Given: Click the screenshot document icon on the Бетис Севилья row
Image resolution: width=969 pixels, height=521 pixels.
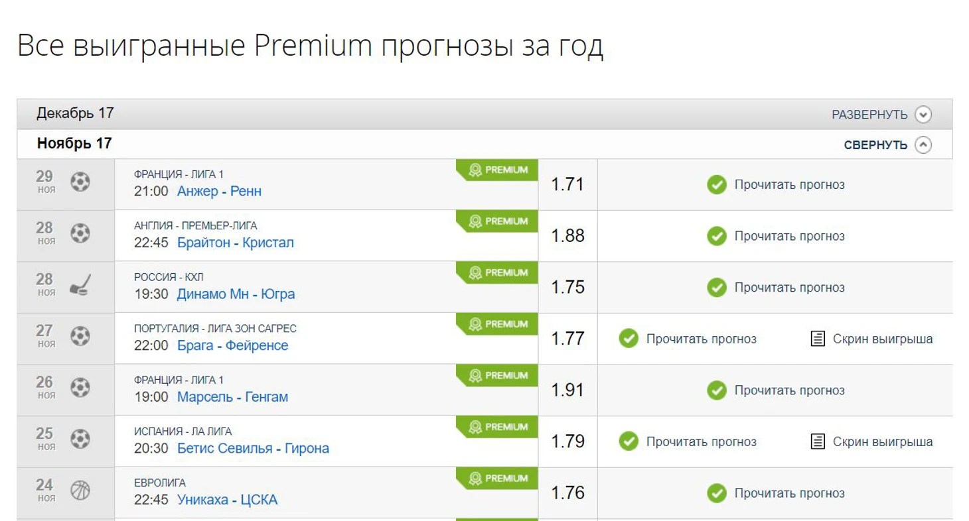Looking at the screenshot, I should tap(818, 441).
